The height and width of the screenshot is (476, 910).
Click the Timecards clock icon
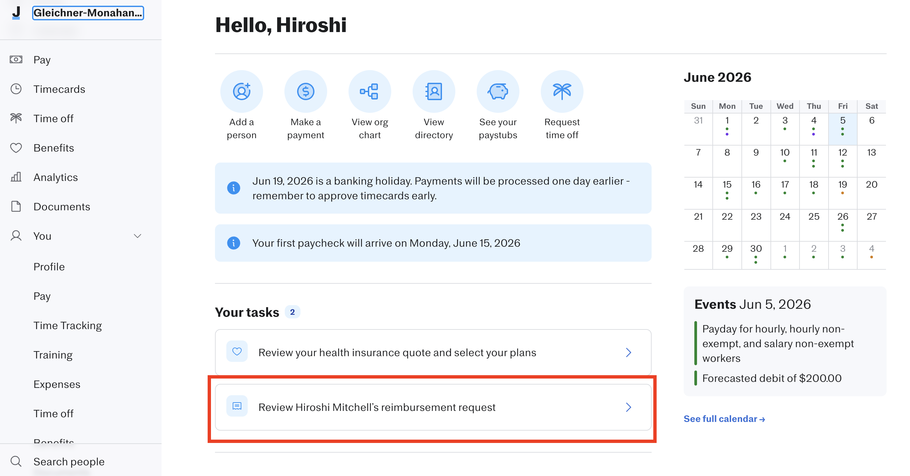[x=16, y=89]
